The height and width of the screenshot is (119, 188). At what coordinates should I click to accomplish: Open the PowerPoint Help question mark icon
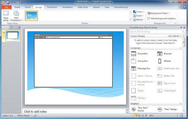click(x=184, y=7)
